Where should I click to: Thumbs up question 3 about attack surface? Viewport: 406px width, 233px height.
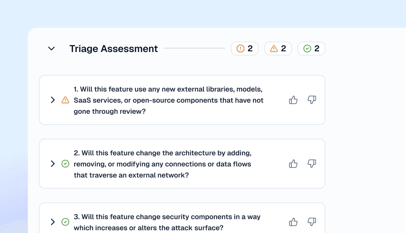[x=293, y=222]
